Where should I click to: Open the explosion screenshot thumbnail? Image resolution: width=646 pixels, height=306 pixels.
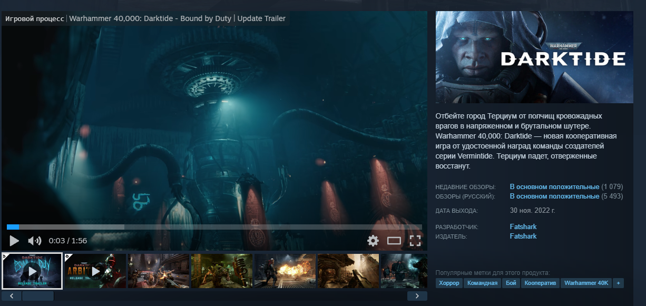[x=285, y=271]
